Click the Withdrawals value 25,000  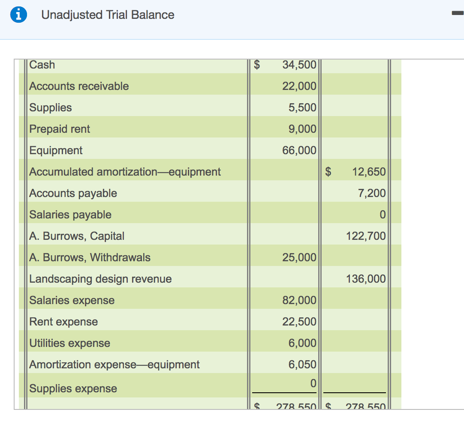tap(299, 258)
